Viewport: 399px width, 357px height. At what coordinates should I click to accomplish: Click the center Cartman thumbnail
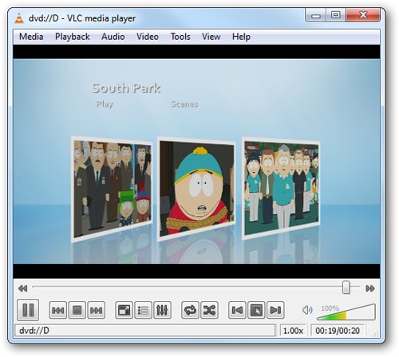tap(196, 189)
